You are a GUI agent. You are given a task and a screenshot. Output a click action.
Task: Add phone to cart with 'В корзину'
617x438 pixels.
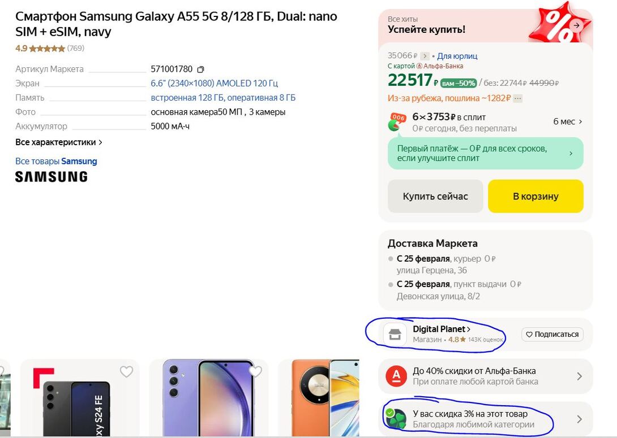coord(535,196)
